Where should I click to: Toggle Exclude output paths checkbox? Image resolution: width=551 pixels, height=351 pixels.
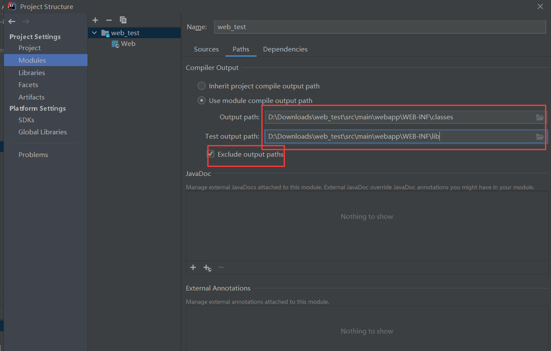point(211,154)
